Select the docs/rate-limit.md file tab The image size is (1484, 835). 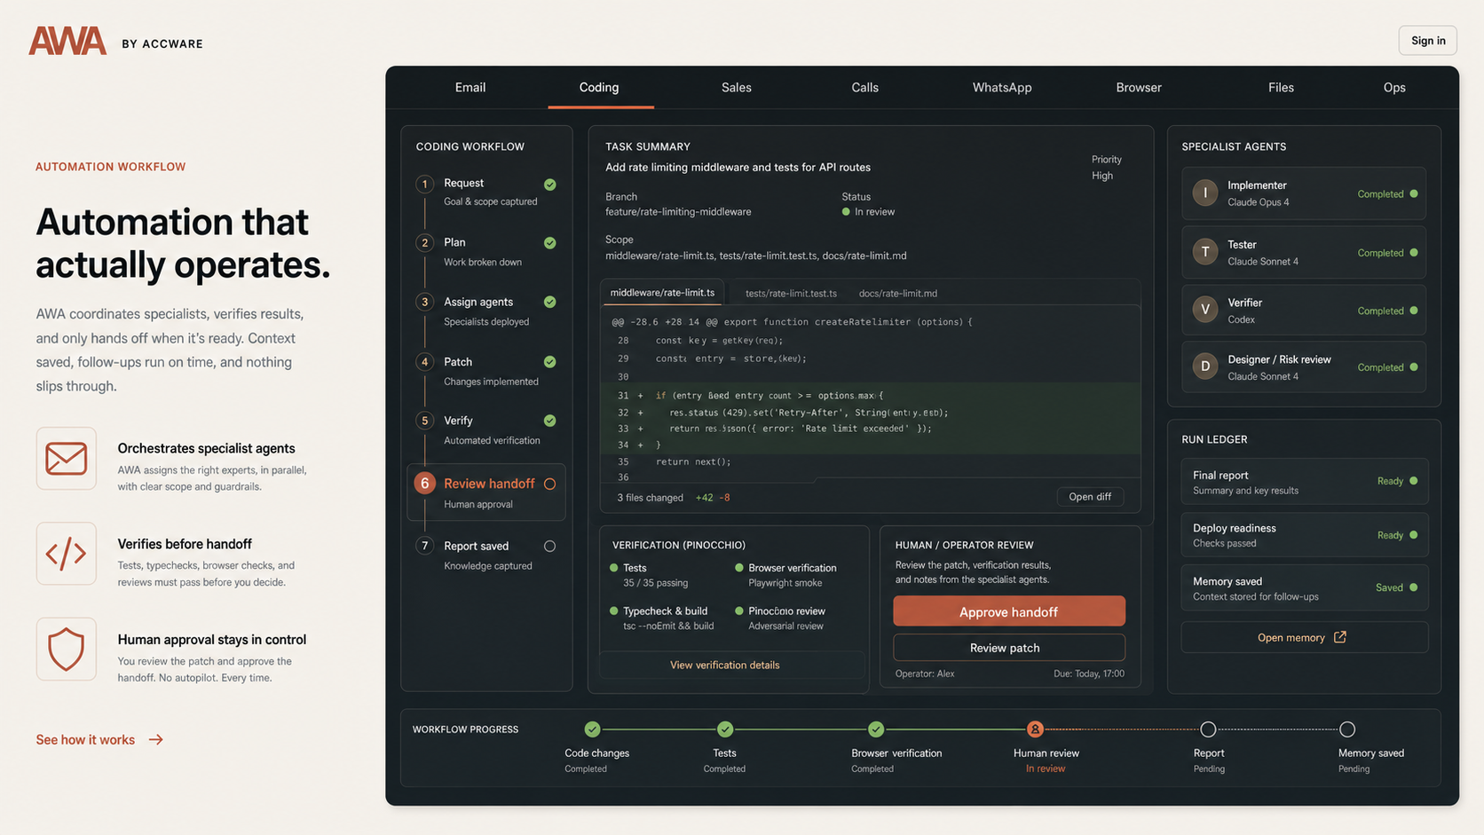tap(898, 294)
